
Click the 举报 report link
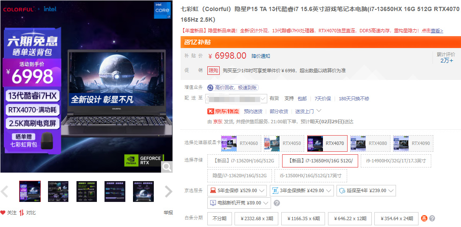pyautogui.click(x=168, y=213)
